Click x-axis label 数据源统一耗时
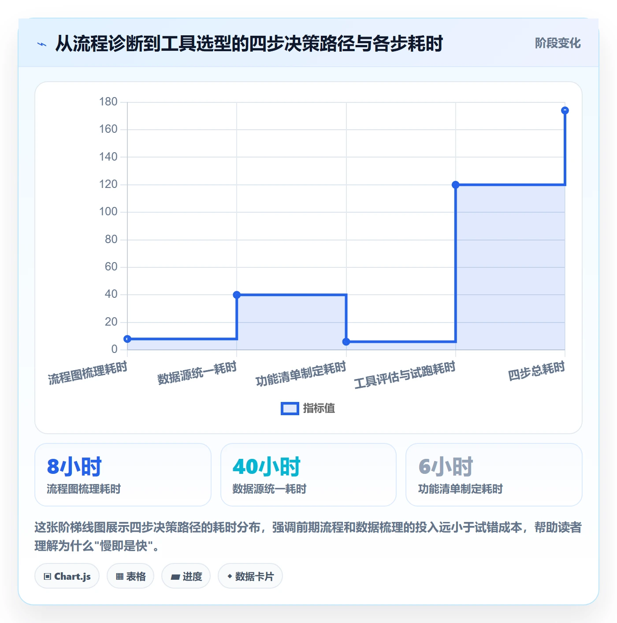The image size is (617, 623). (x=197, y=373)
